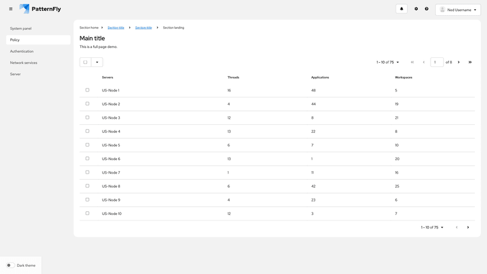Click Section home breadcrumb
Image resolution: width=487 pixels, height=274 pixels.
pos(89,27)
